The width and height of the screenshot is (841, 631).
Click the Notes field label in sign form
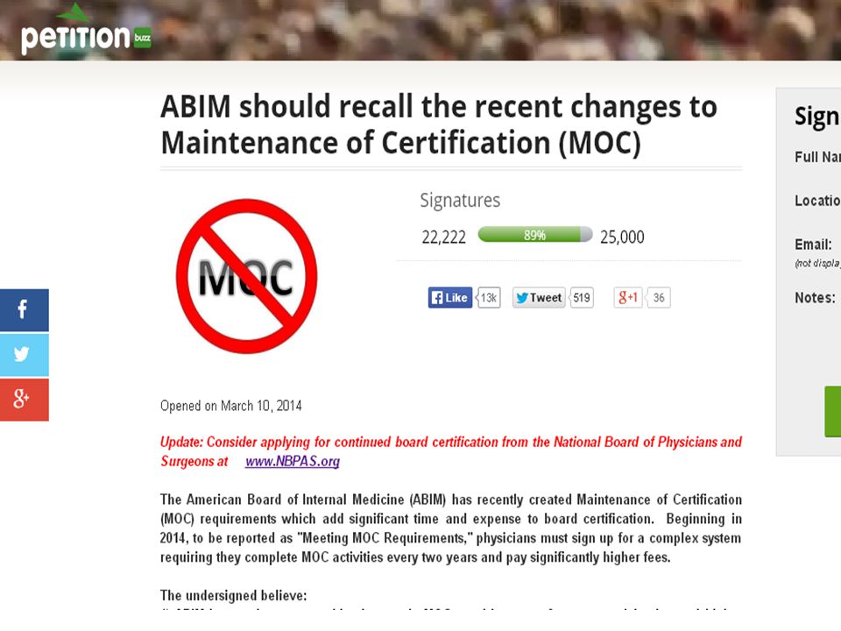click(x=815, y=298)
